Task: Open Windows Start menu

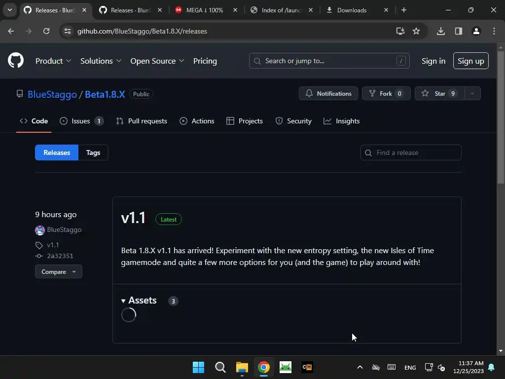Action: [x=198, y=367]
